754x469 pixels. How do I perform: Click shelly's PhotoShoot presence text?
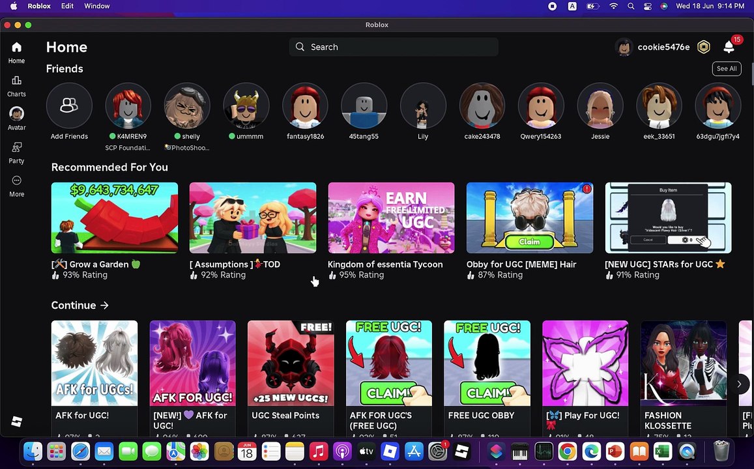click(187, 147)
